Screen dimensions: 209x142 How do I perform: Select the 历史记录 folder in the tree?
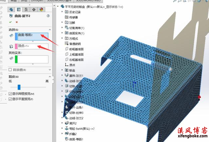pyautogui.click(x=73, y=12)
